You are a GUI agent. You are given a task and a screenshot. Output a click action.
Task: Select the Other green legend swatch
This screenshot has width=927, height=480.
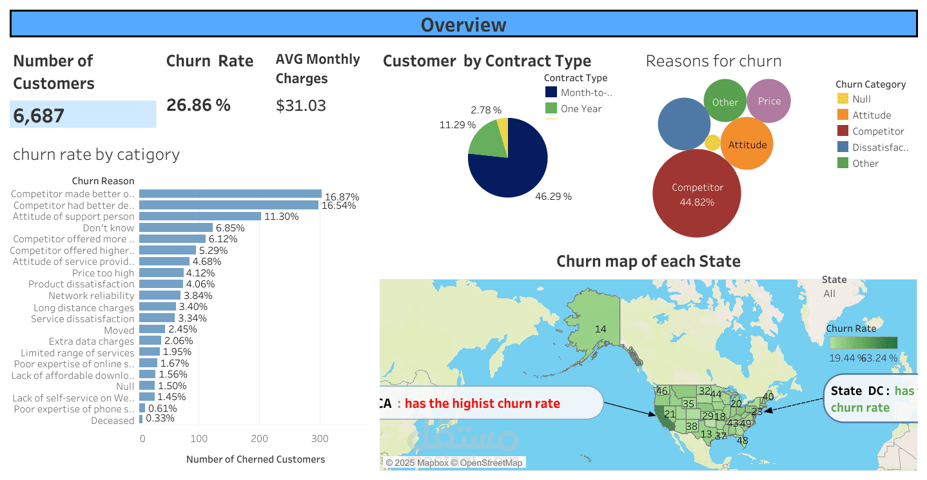(x=843, y=163)
